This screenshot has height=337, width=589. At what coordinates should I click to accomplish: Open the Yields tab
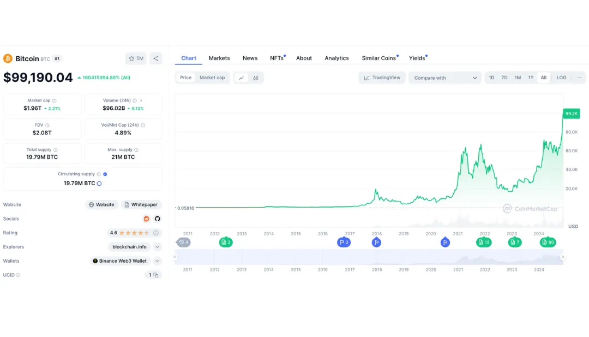coord(417,58)
